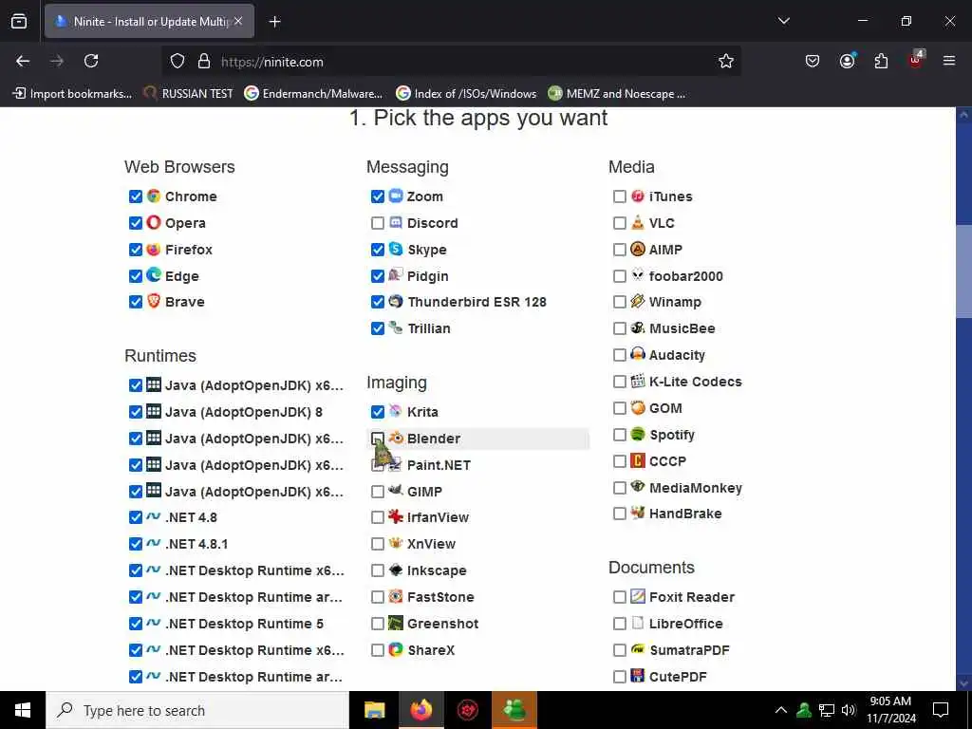The height and width of the screenshot is (729, 972).
Task: Click the ShareX icon
Action: point(396,649)
